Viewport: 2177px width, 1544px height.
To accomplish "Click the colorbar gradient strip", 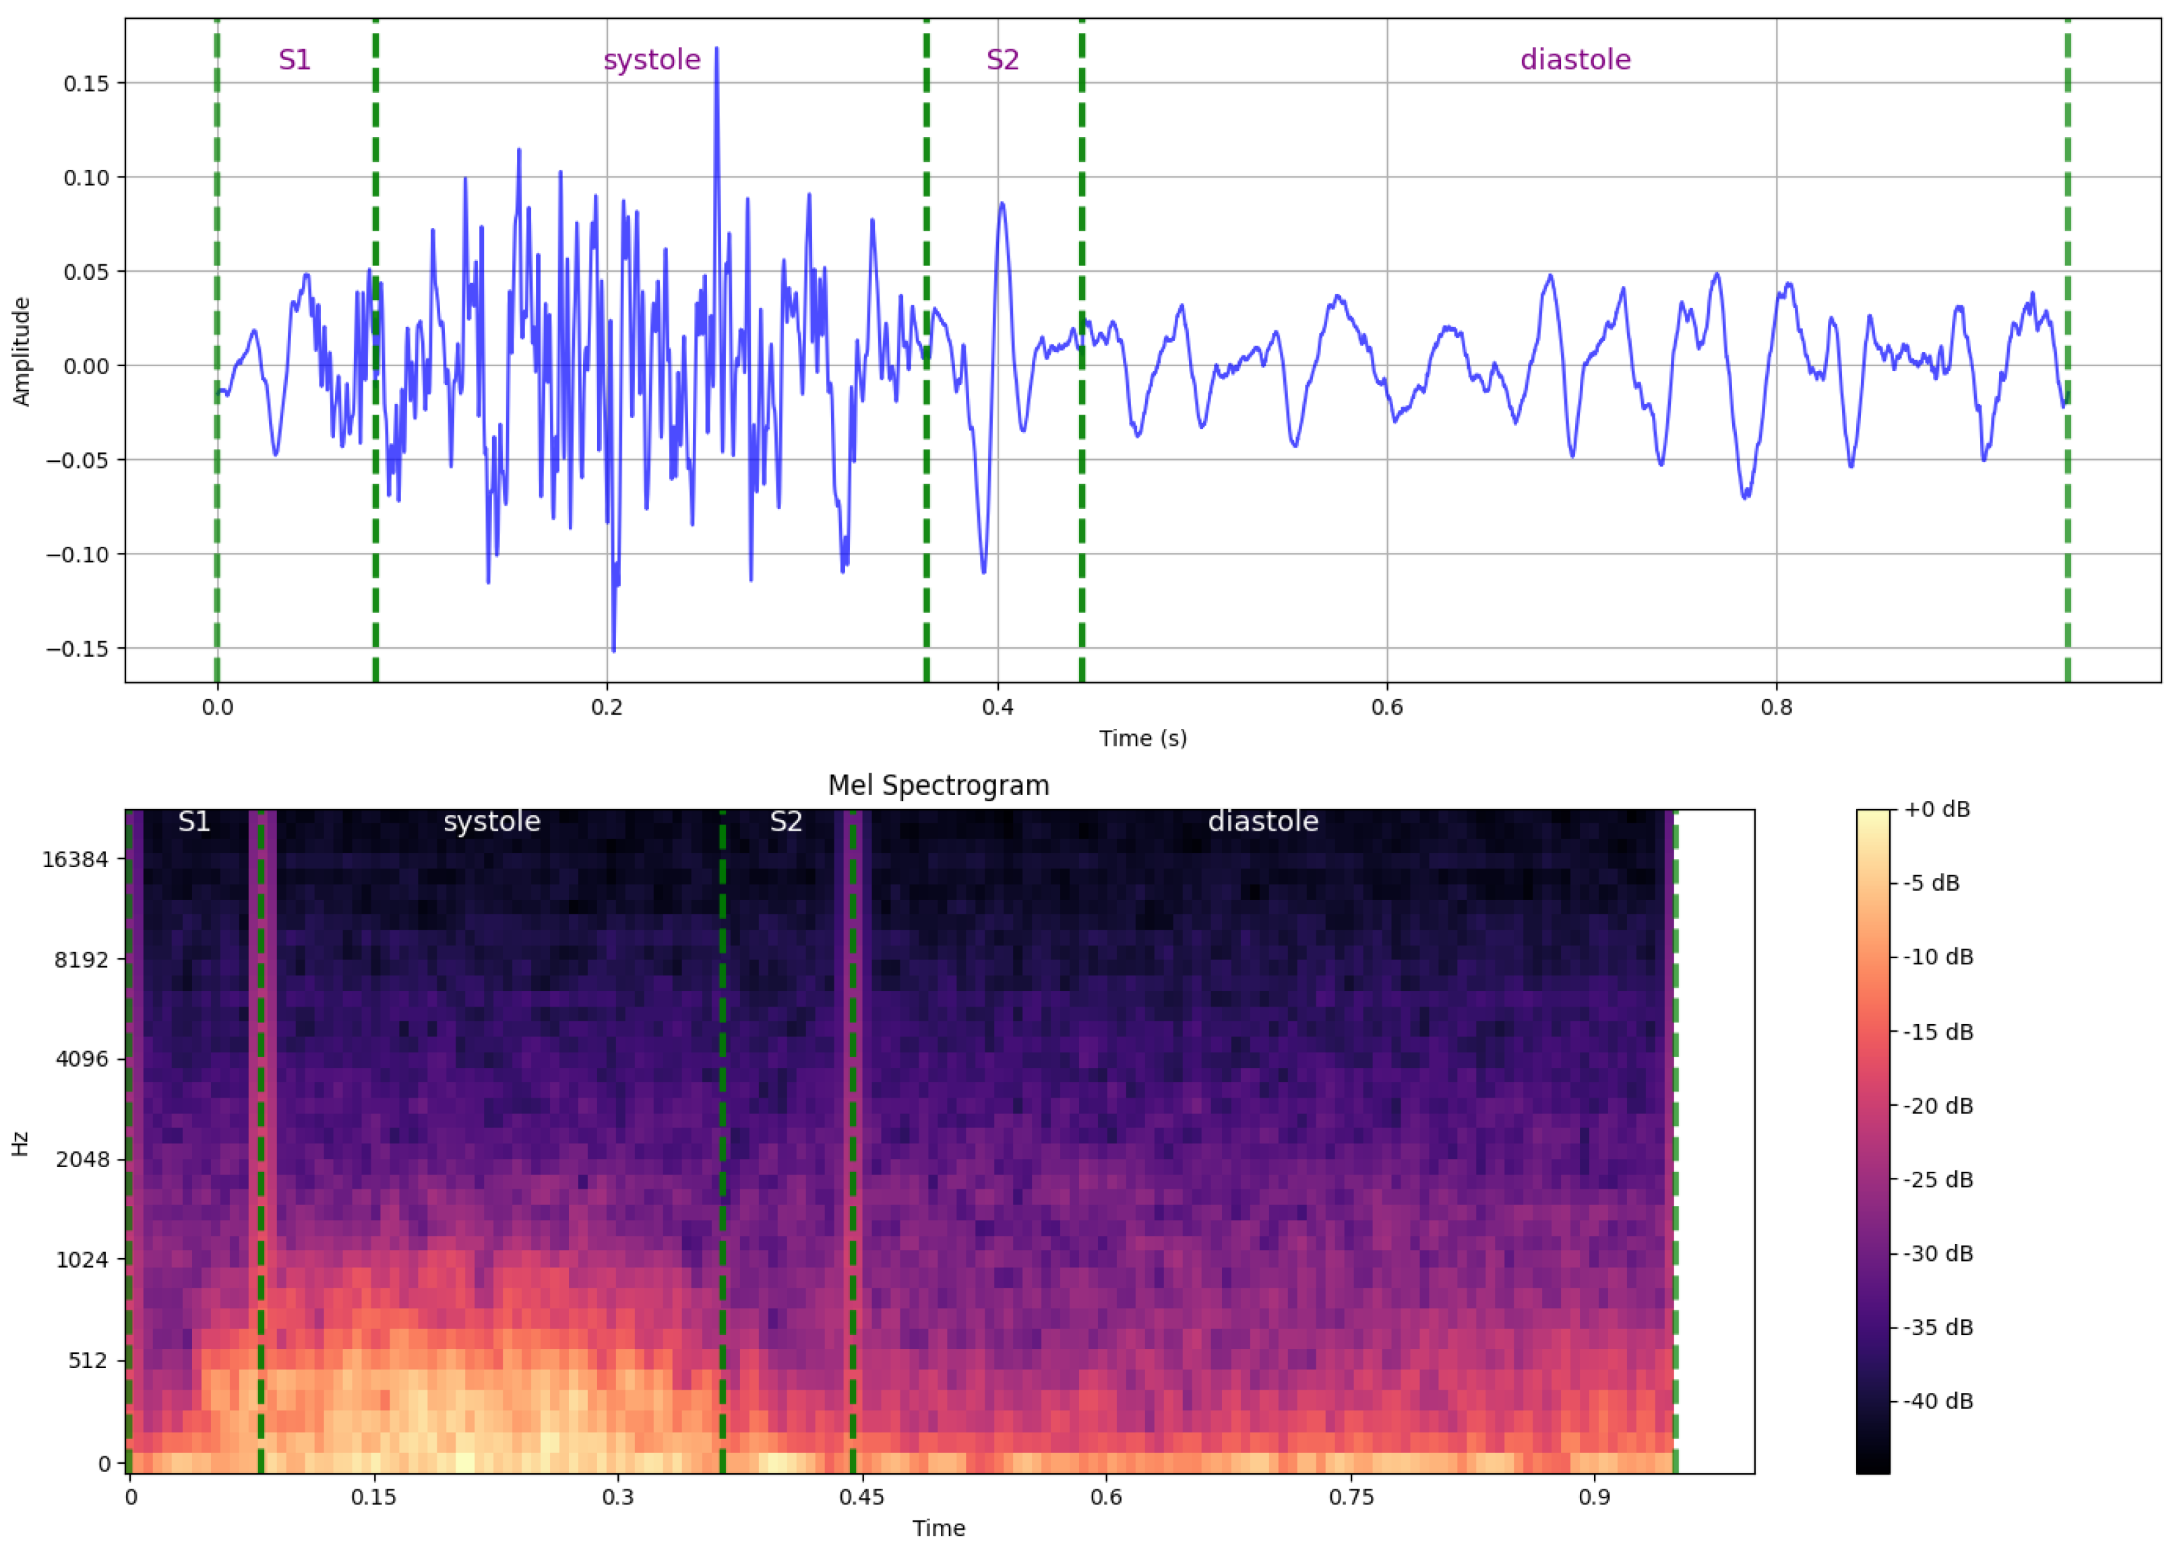I will [1872, 1141].
